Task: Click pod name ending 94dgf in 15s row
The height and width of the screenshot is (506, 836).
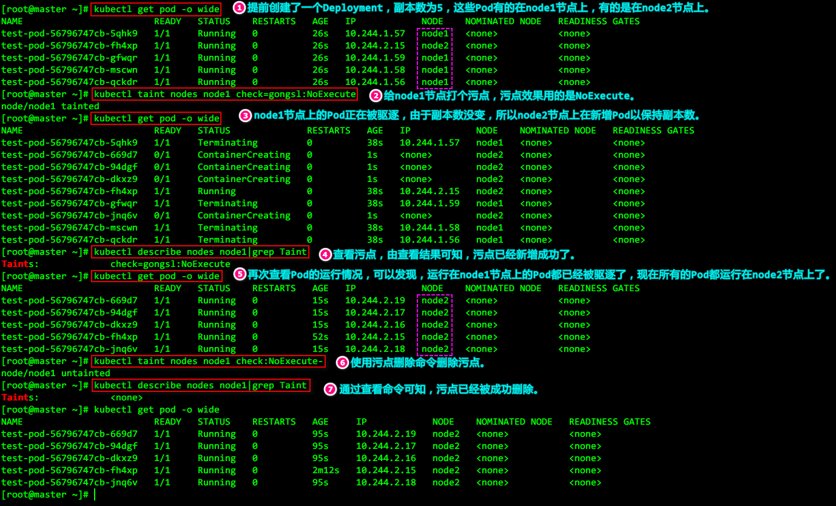Action: (69, 312)
